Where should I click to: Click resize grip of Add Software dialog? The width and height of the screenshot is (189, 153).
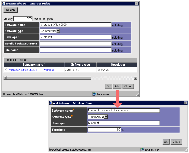tap(186, 150)
